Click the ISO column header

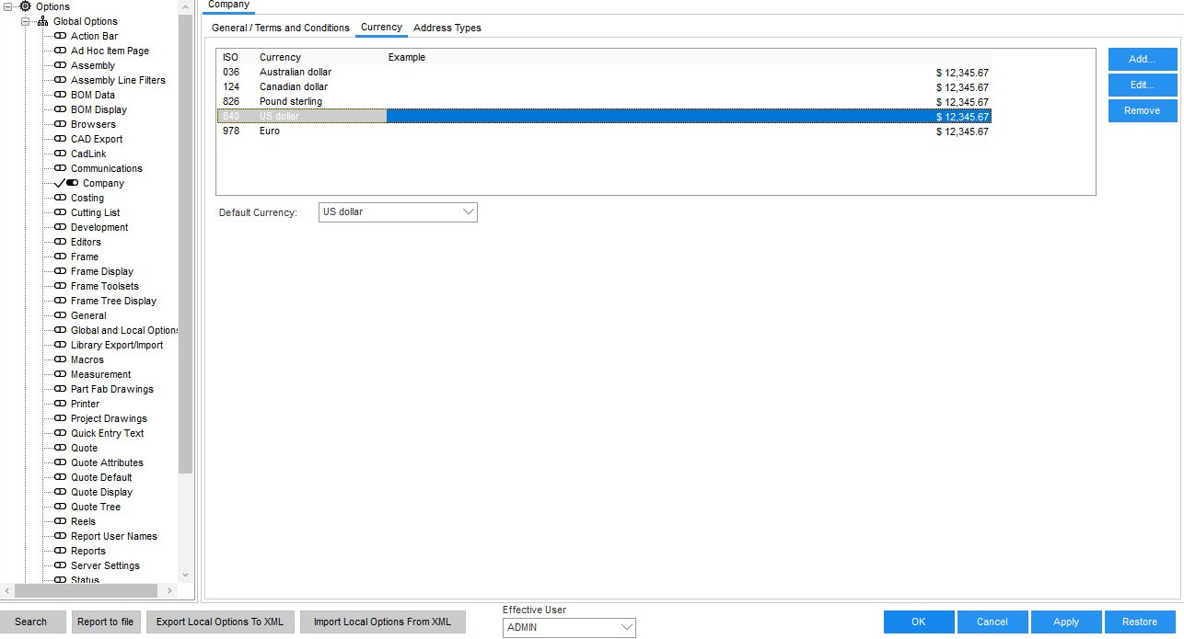[x=230, y=57]
